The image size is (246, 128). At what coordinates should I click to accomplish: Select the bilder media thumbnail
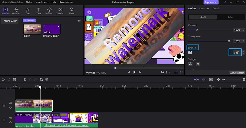click(x=32, y=29)
